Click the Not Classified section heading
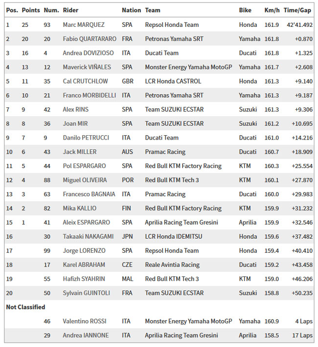 (x=25, y=307)
